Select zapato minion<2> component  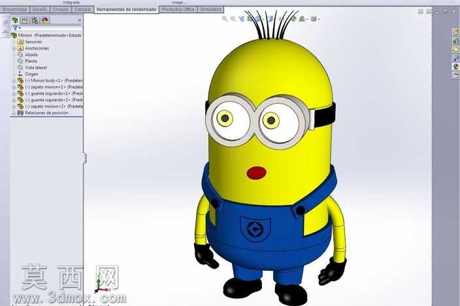click(54, 106)
